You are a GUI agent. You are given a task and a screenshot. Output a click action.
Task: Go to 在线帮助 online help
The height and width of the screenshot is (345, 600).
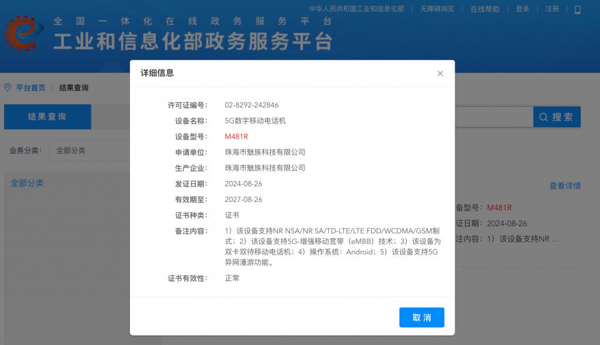point(485,9)
